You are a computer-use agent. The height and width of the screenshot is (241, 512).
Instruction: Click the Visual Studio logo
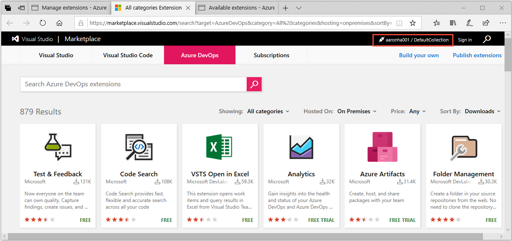coord(15,39)
